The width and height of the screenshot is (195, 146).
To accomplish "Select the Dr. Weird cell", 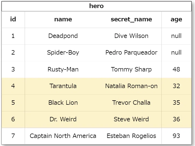I will pyautogui.click(x=63, y=119).
